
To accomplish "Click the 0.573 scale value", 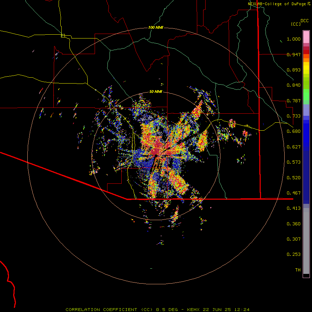I will (x=294, y=162).
